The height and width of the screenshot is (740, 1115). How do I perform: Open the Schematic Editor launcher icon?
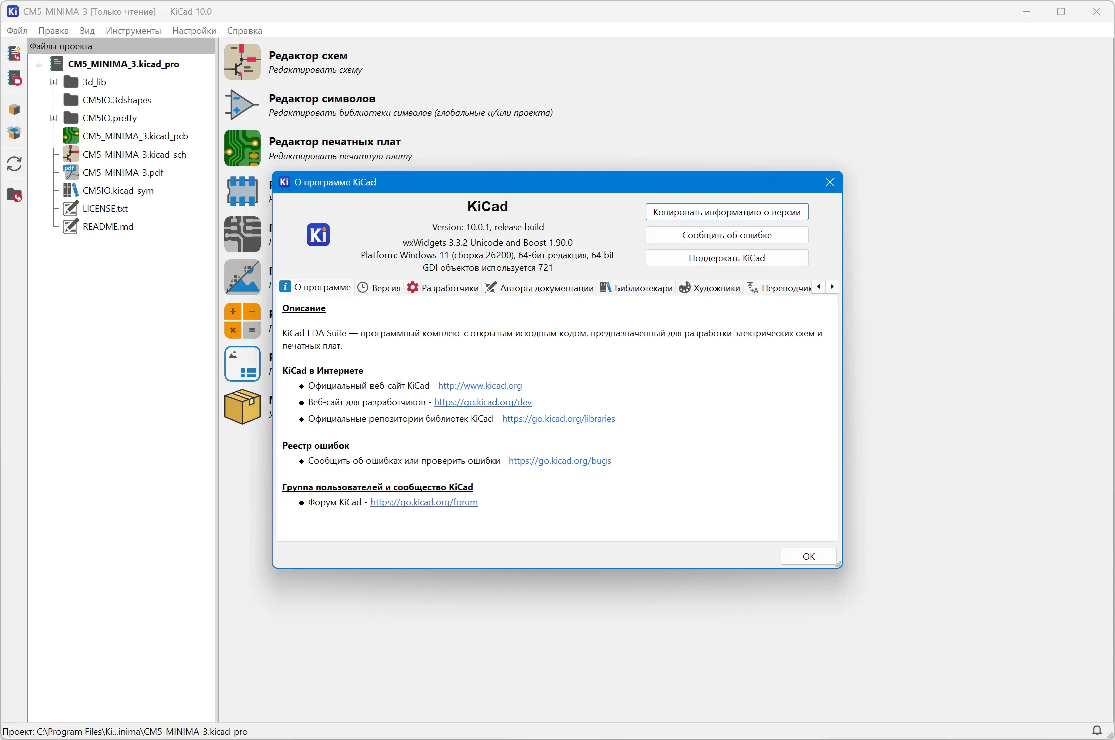(x=242, y=62)
